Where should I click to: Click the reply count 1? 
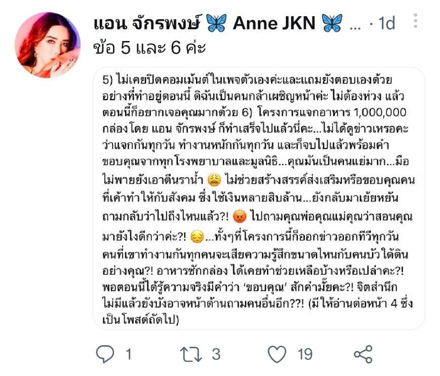(129, 354)
